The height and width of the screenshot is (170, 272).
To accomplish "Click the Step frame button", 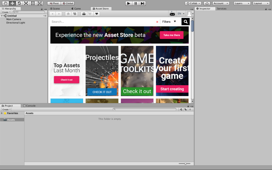I will 142,3.
